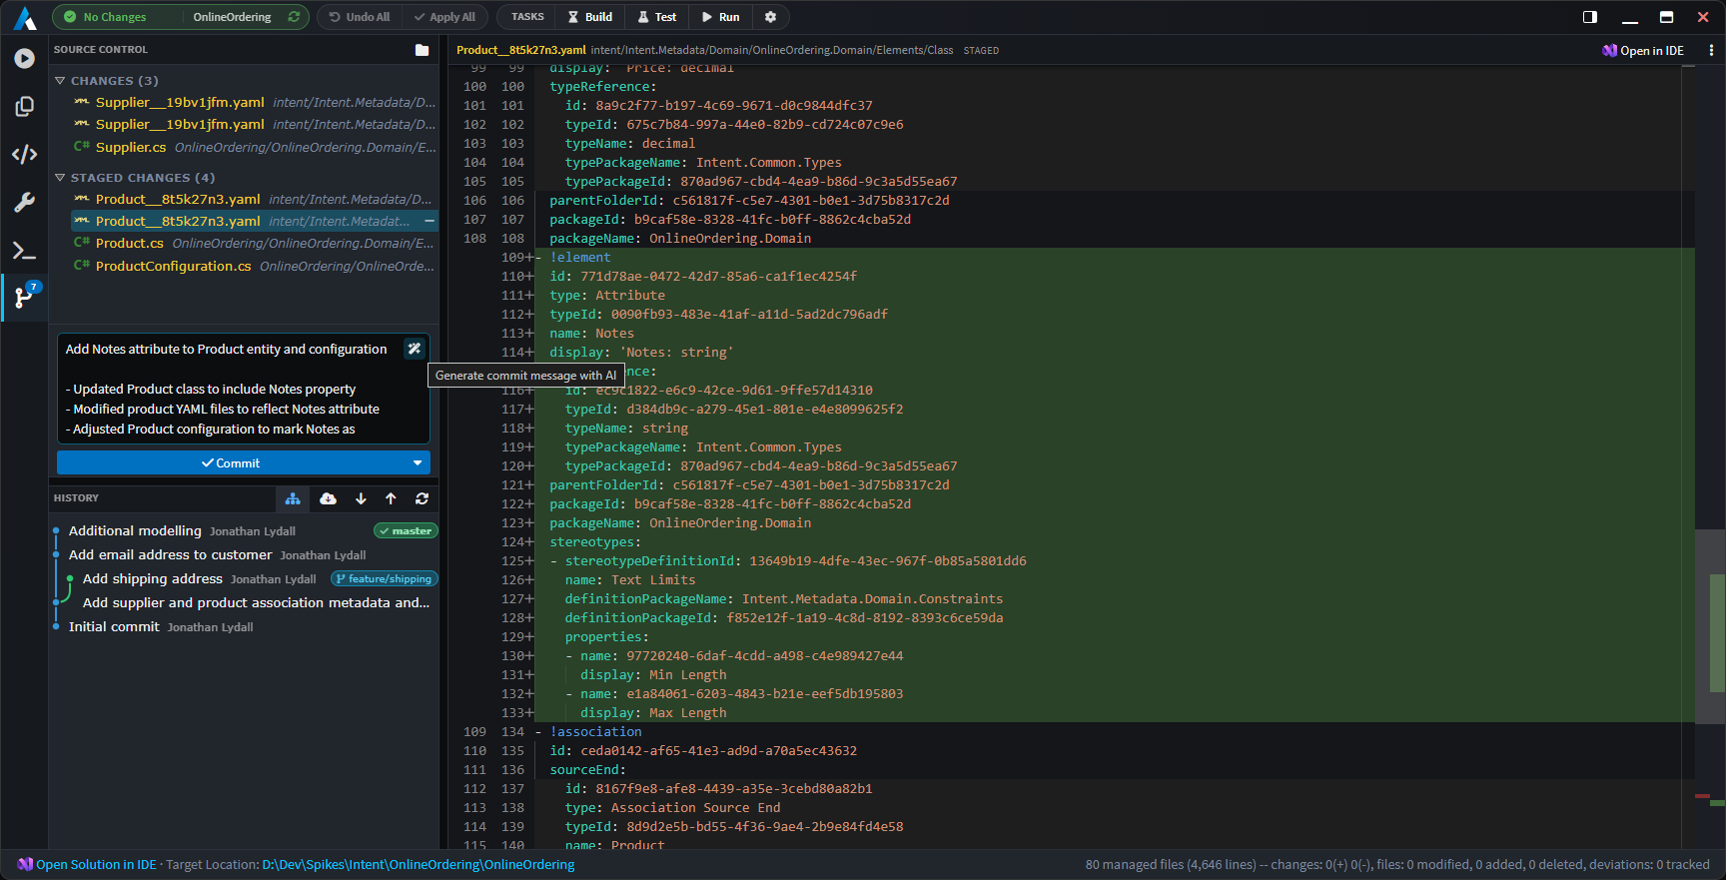Click the refresh icon beside OnlineOrdering
1726x880 pixels.
tap(294, 17)
